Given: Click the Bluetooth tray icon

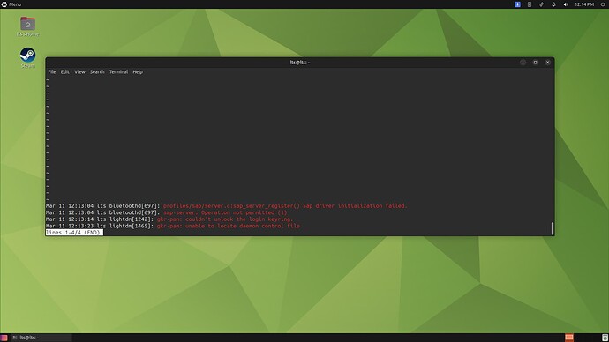Looking at the screenshot, I should [x=517, y=4].
